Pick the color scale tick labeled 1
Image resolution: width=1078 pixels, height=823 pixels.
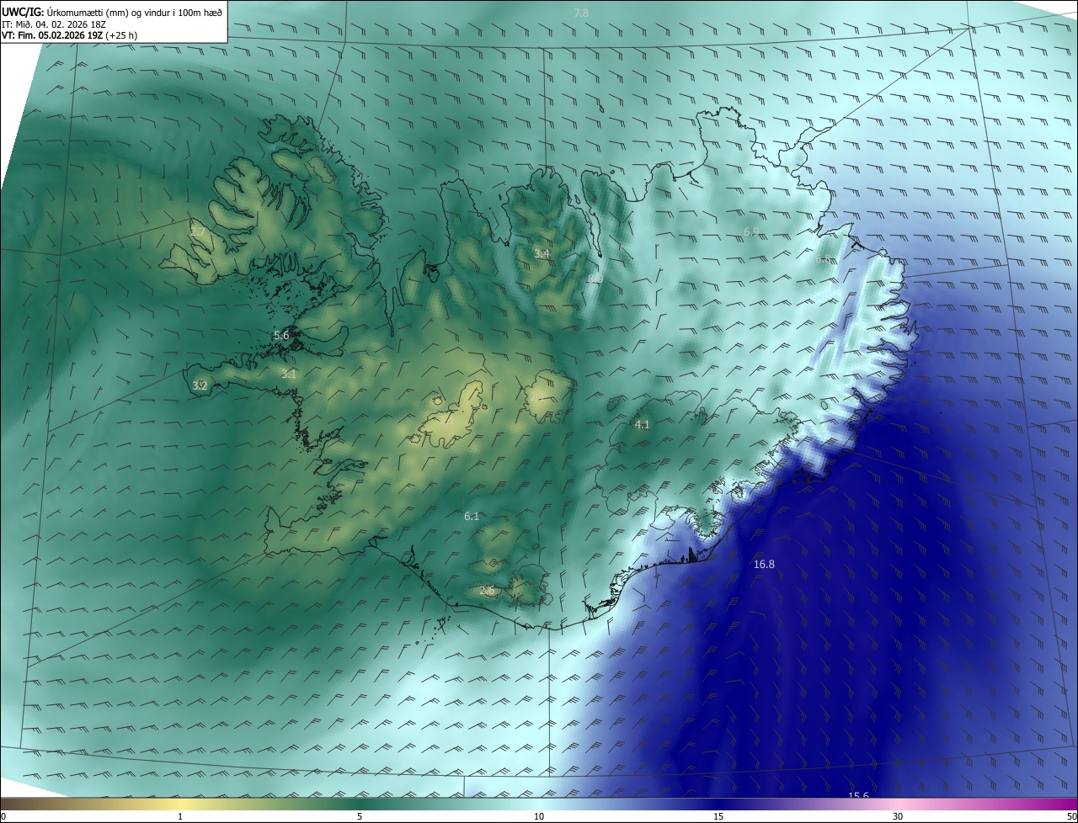click(x=180, y=816)
